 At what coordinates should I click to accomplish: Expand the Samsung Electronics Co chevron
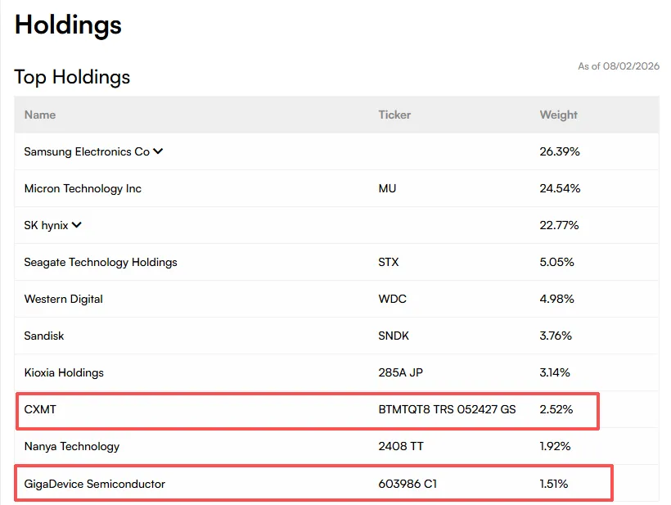point(158,151)
